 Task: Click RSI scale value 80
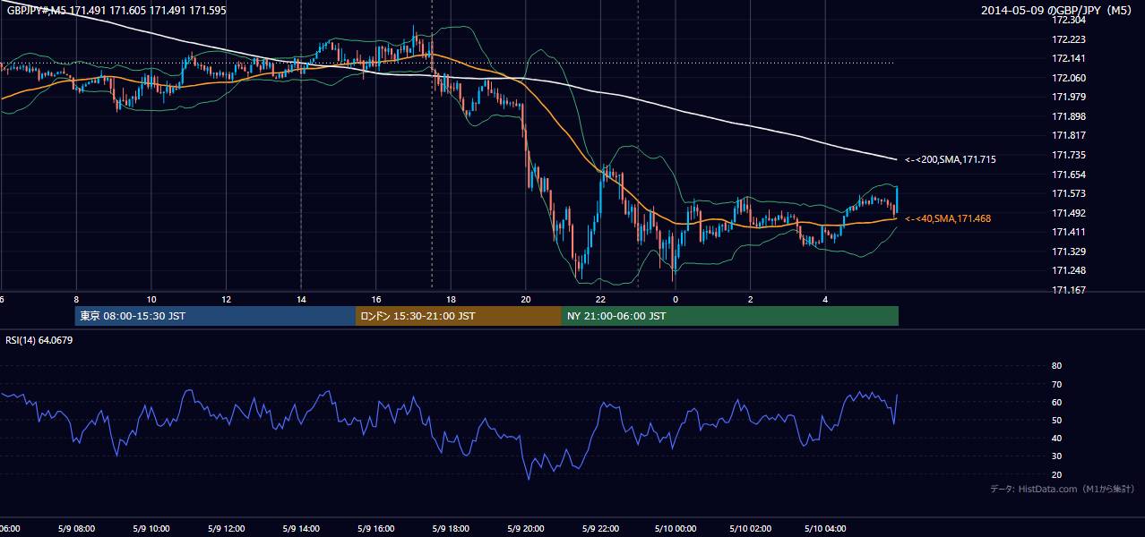point(1056,366)
